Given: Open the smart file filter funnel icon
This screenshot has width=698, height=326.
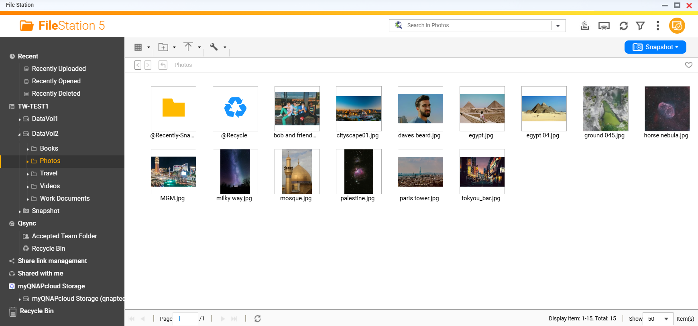Looking at the screenshot, I should pos(641,26).
